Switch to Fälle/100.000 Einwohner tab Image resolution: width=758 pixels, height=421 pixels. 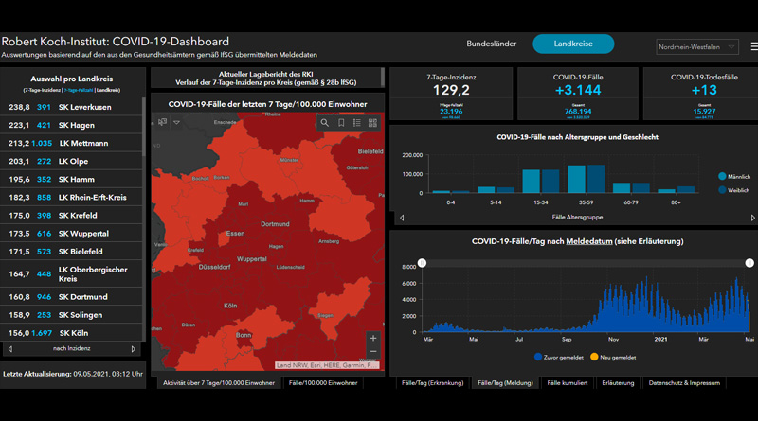(323, 383)
